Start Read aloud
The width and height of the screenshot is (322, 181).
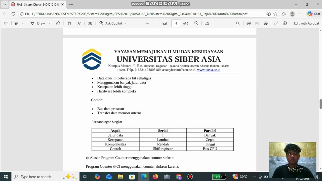pos(79,23)
